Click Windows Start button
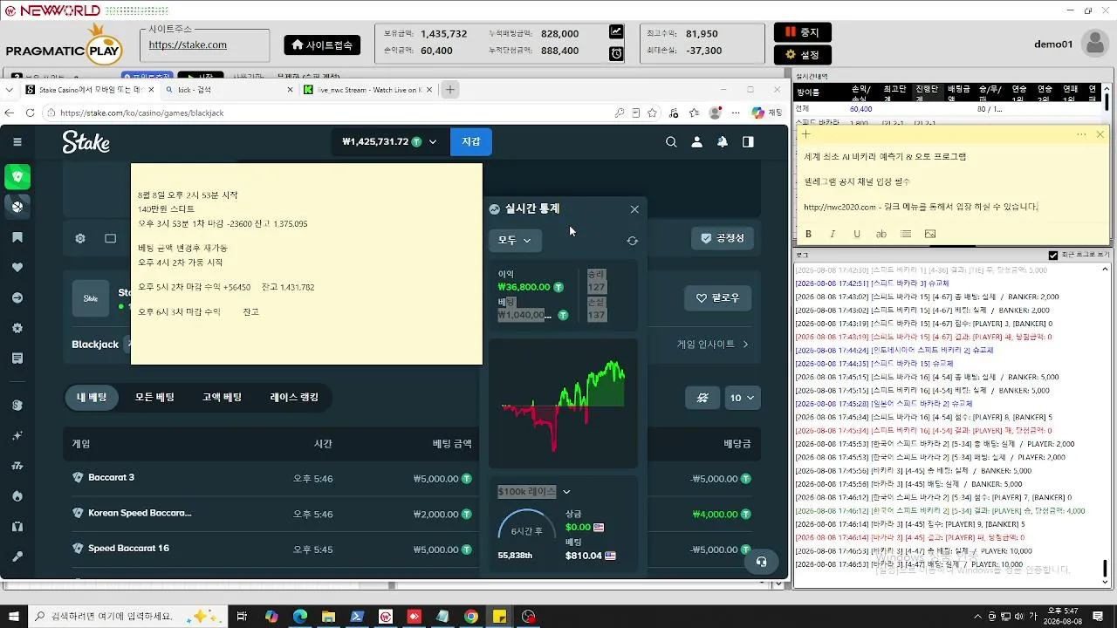 (14, 617)
